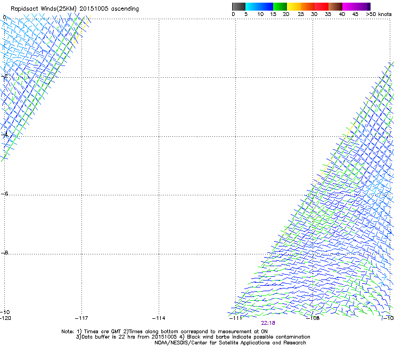Screen dimensions: 394x346
Task: Click the 'Data buffer is 22 hrs' note line
Action: click(x=193, y=337)
